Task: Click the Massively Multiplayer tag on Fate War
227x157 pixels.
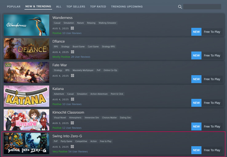Action: [83, 70]
